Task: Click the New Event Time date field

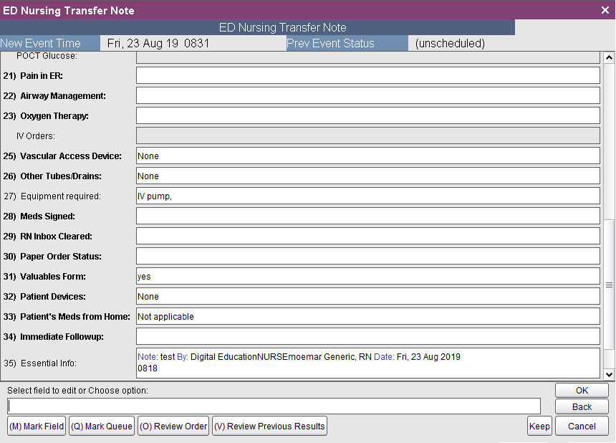Action: pyautogui.click(x=193, y=43)
